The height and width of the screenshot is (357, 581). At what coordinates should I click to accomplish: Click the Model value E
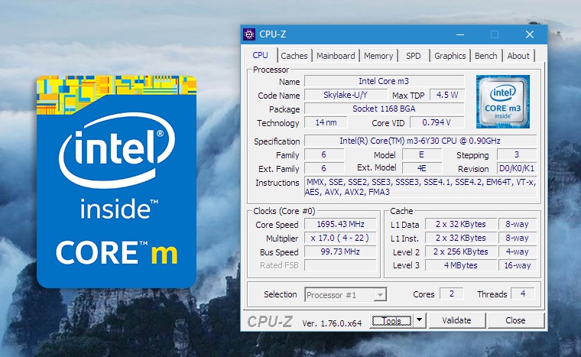tap(422, 154)
